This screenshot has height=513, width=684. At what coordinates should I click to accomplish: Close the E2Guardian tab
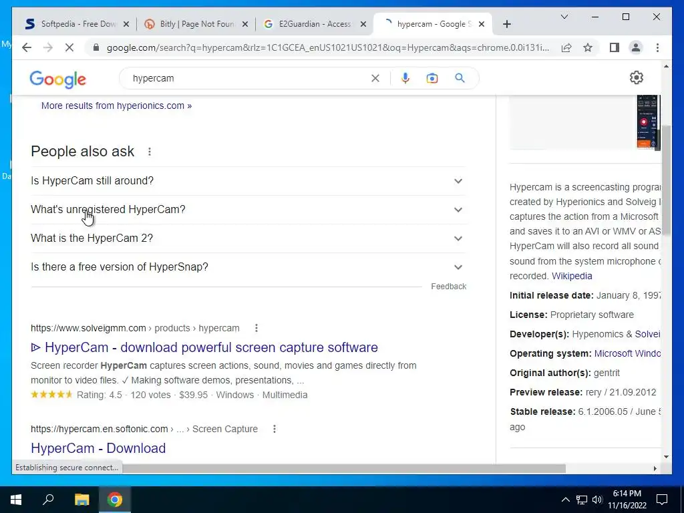363,24
